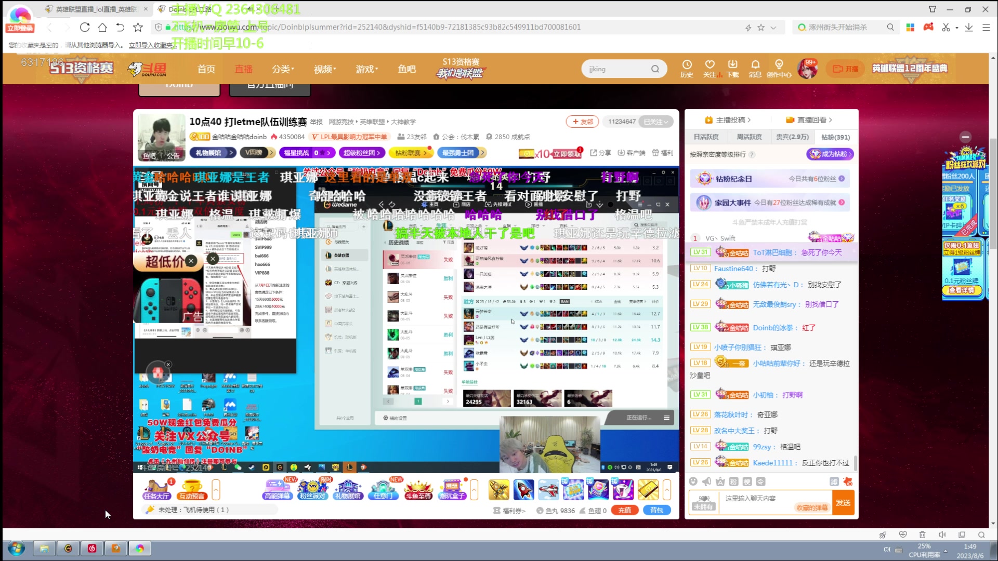This screenshot has height=561, width=998.
Task: Expand 主播投稿 section
Action: tap(728, 120)
